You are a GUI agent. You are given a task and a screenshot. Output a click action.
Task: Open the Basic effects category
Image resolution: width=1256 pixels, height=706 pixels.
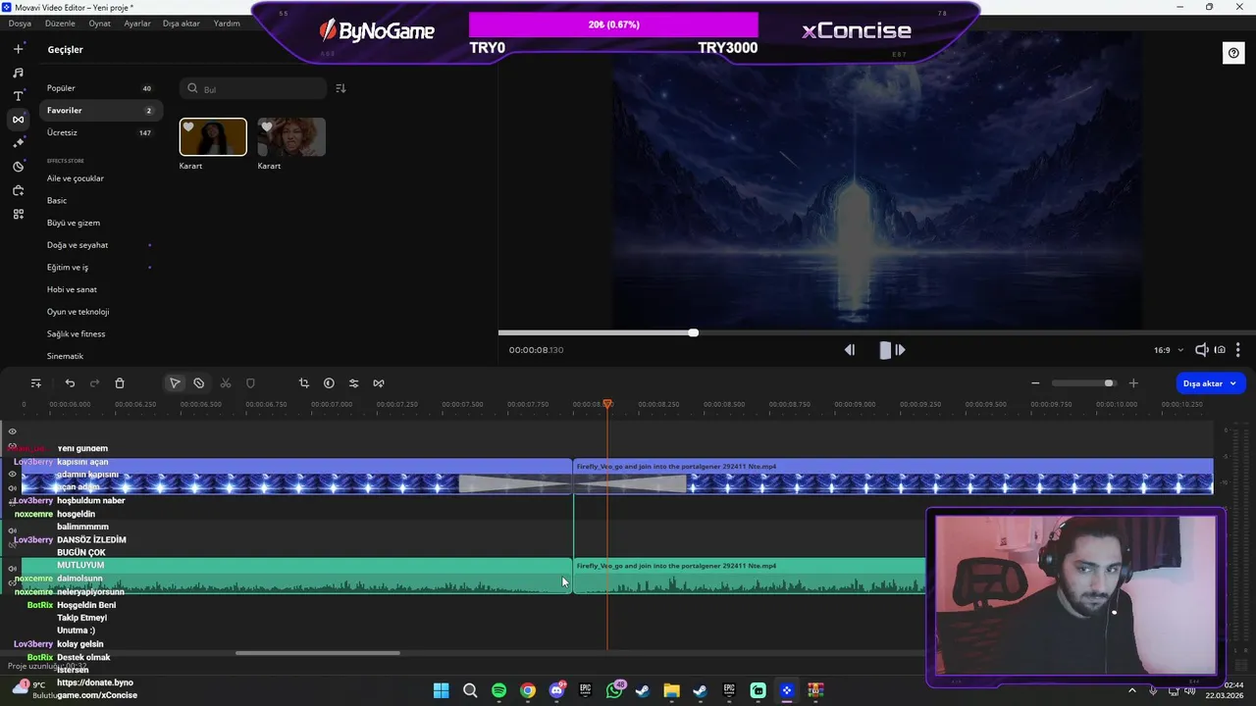pyautogui.click(x=57, y=201)
